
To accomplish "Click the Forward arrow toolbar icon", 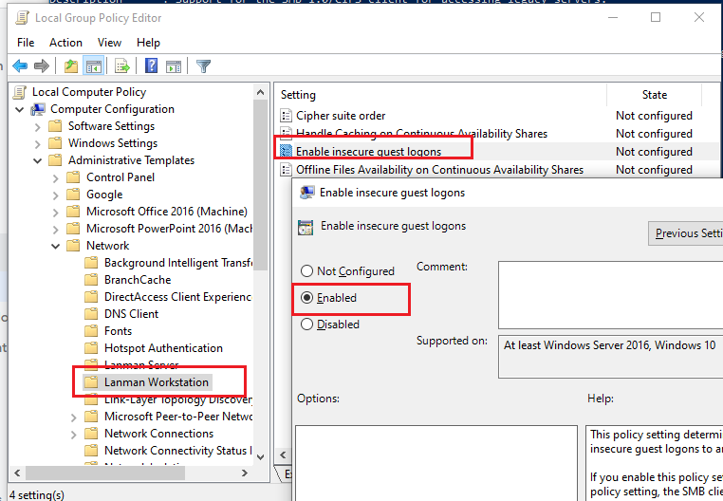I will tap(41, 66).
